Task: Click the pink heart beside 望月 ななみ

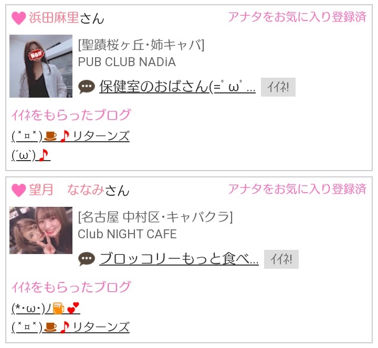Action: tap(18, 190)
